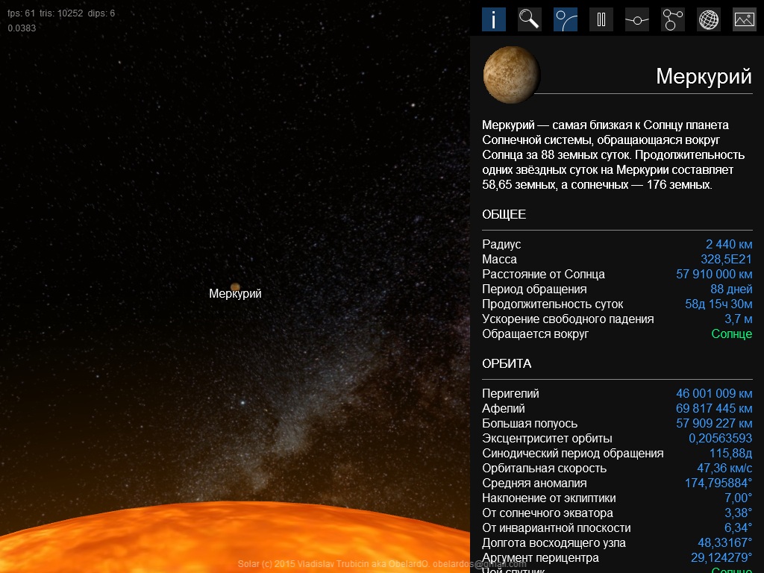The height and width of the screenshot is (573, 764).
Task: Click the Меркурий panel title
Action: [704, 77]
